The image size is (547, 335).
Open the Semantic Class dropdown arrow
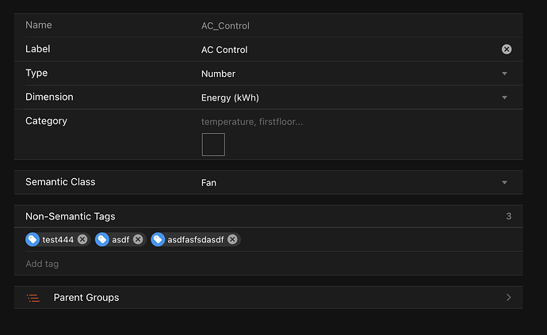(505, 183)
